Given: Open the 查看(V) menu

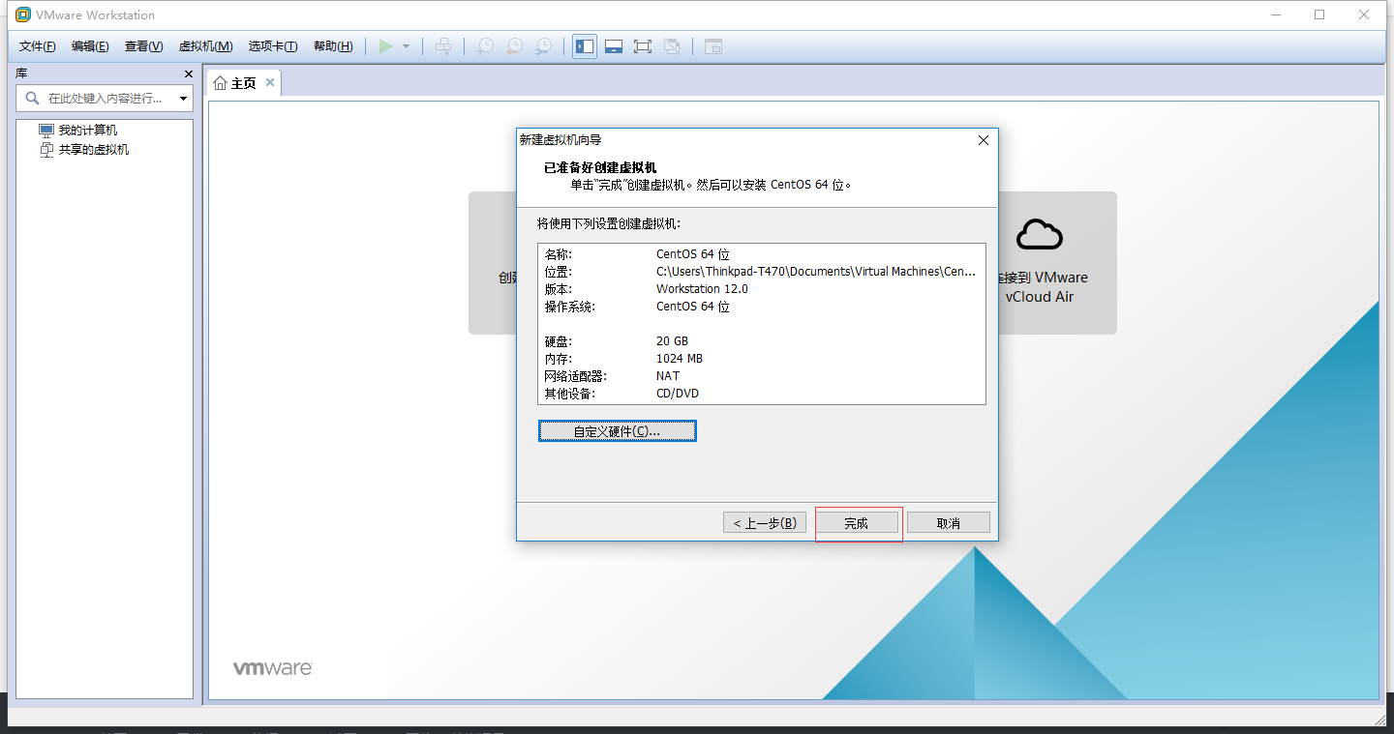Looking at the screenshot, I should pos(143,46).
